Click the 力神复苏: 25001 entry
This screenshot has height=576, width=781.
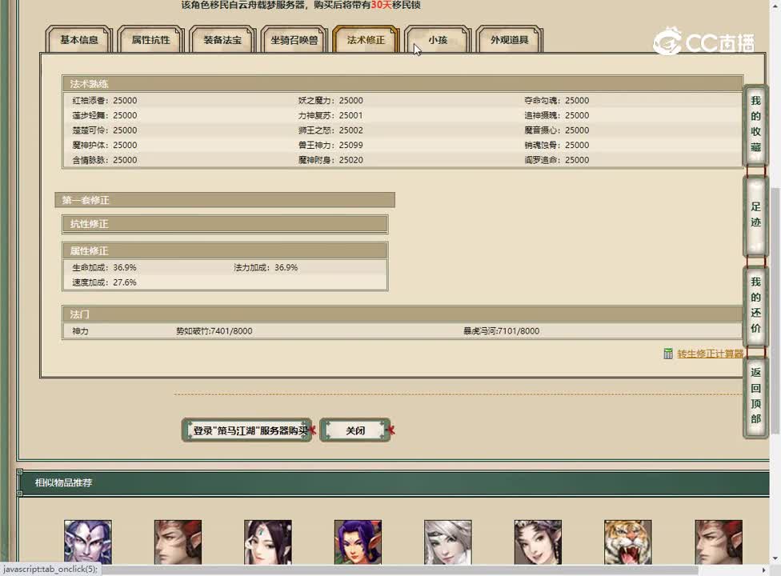point(330,115)
